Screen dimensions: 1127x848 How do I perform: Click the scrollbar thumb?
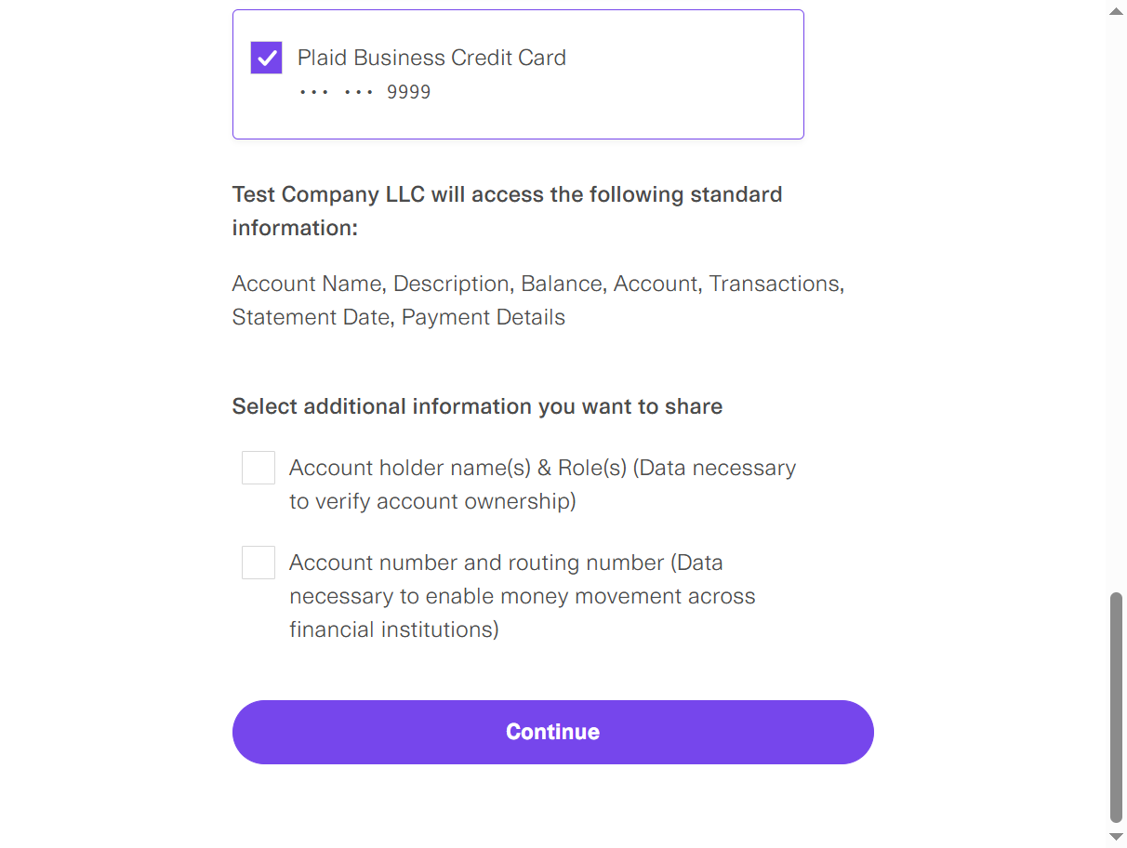click(x=1114, y=707)
